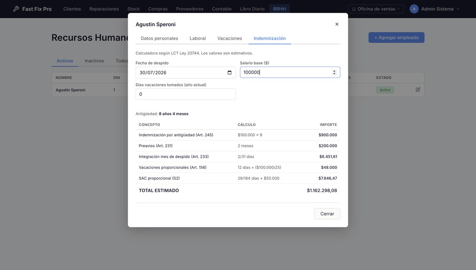Viewport: 476px width, 270px height.
Task: Click the Indemnización tab
Action: (269, 39)
